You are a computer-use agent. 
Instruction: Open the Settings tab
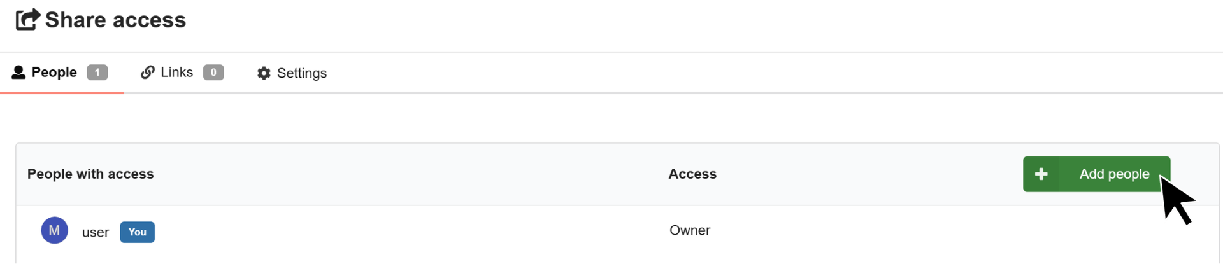point(292,73)
